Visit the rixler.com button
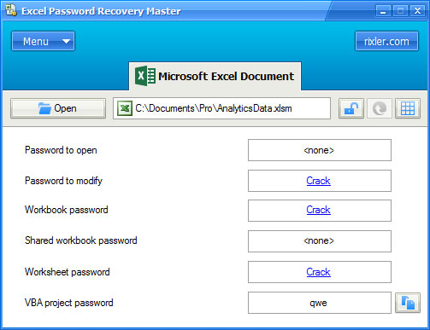Viewport: 430px width, 330px height. coord(386,41)
